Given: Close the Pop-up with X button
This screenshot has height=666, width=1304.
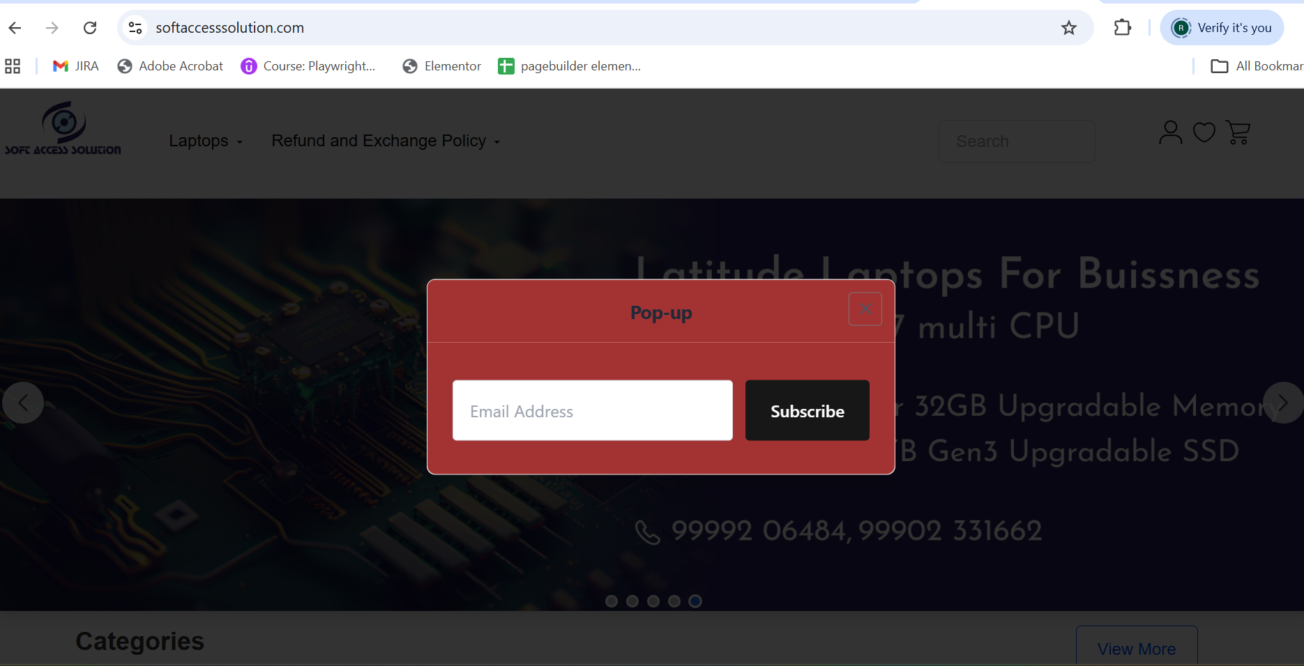Looking at the screenshot, I should (x=865, y=309).
